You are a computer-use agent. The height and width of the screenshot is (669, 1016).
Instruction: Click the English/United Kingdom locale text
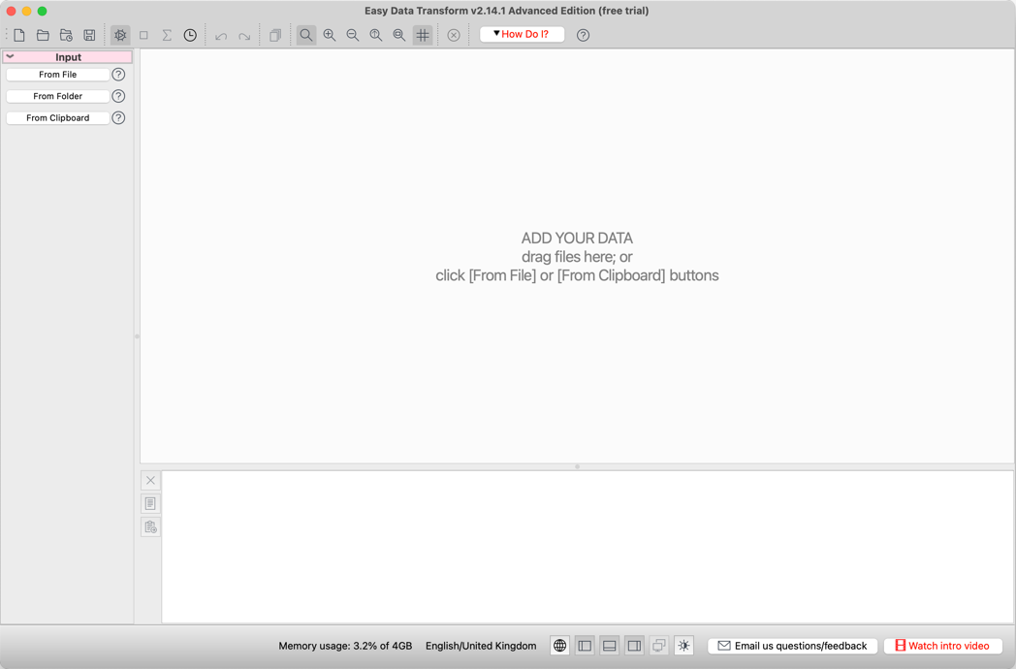[x=481, y=646]
